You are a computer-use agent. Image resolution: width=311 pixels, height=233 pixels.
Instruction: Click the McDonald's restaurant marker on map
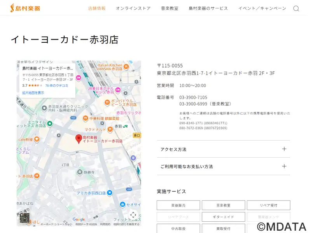point(110,129)
